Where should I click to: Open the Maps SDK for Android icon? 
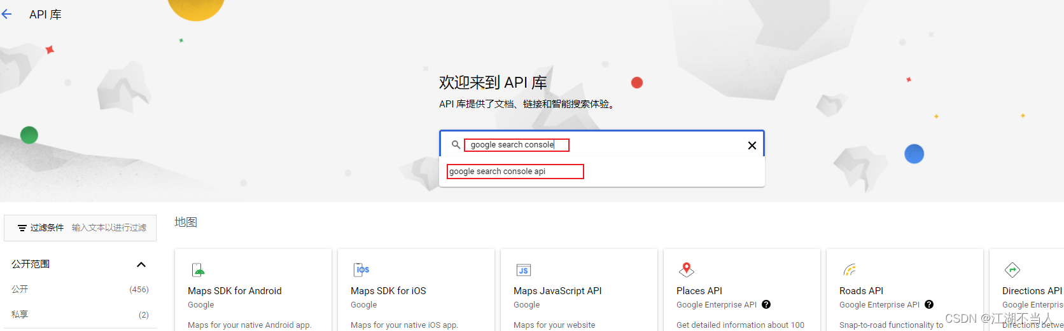point(199,270)
